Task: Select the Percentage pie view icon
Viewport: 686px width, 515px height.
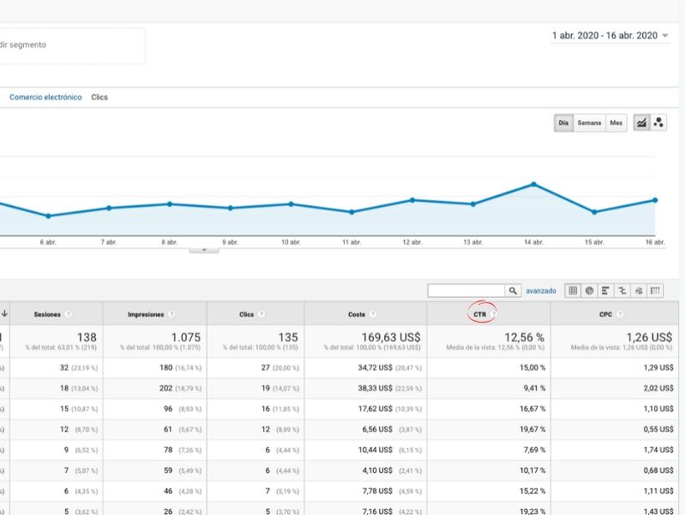Action: point(589,290)
